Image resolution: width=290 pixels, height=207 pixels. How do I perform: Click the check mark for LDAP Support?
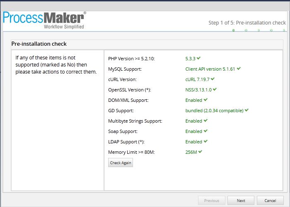click(x=205, y=141)
